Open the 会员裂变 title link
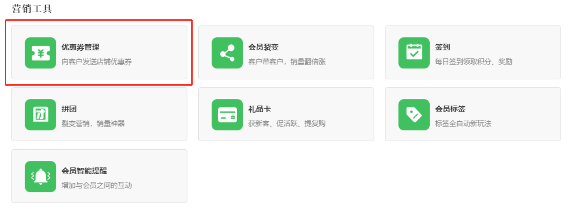The image size is (574, 216). [263, 47]
